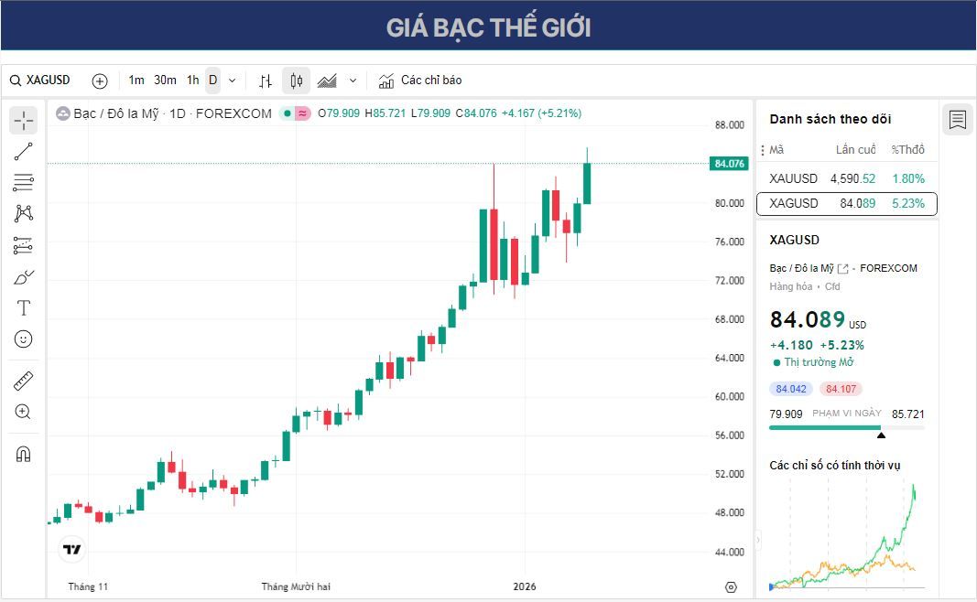977x602 pixels.
Task: Select the Text annotation tool
Action: (x=24, y=307)
